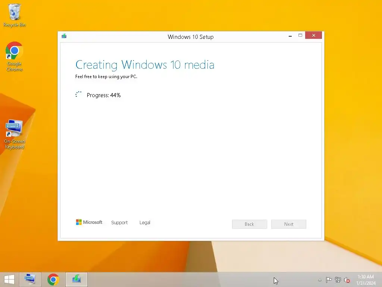Open the Windows Start button

tap(9, 280)
